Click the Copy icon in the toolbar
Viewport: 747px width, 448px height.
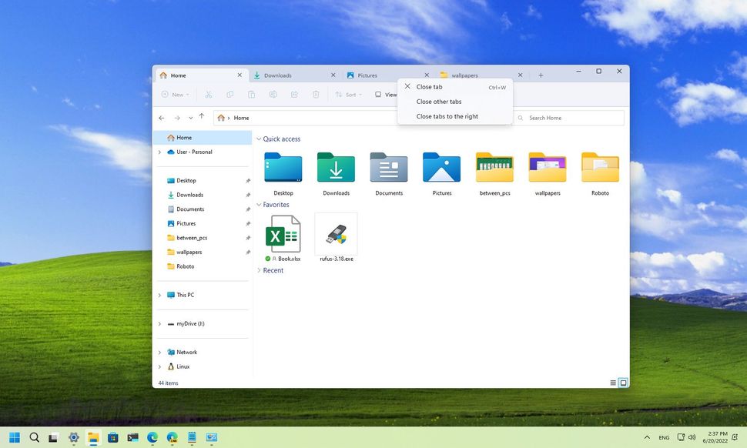[x=229, y=94]
